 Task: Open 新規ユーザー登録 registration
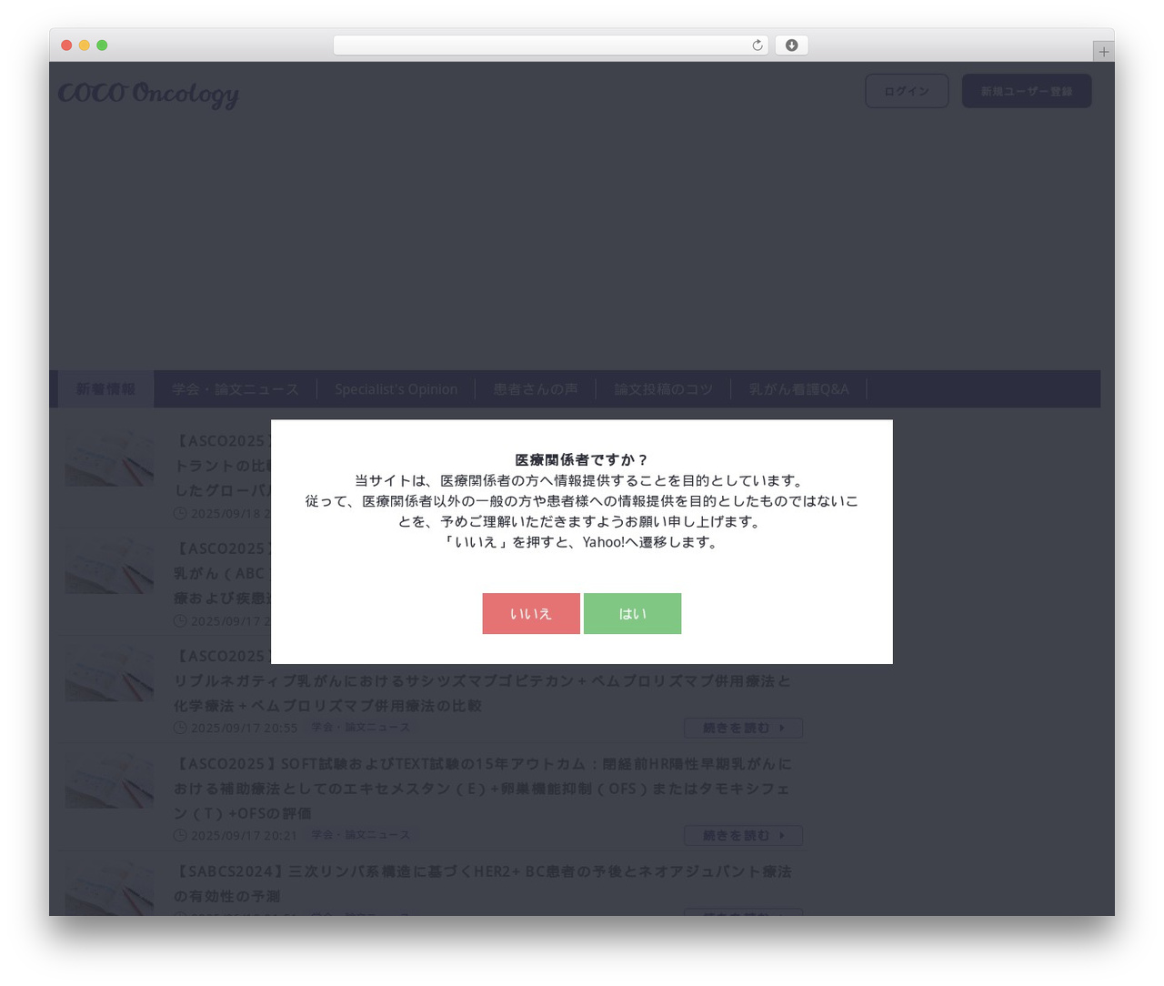tap(1027, 91)
